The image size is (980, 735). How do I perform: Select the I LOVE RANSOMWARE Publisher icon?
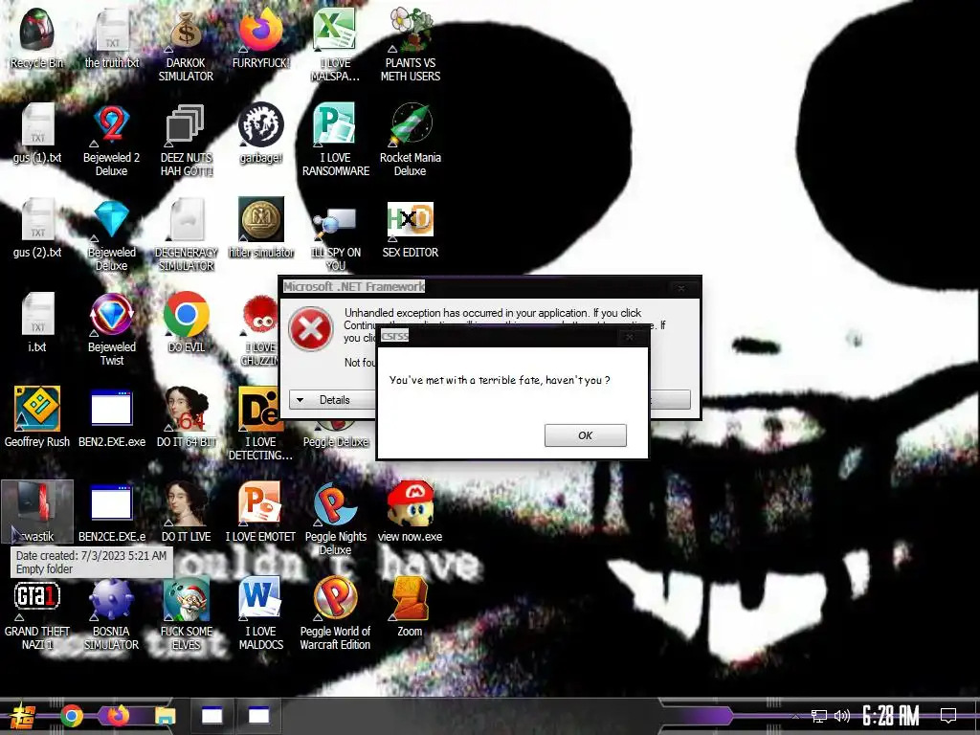pos(336,140)
